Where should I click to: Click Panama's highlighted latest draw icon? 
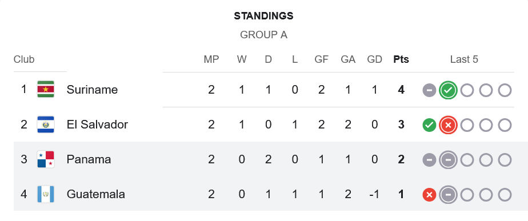coord(448,160)
